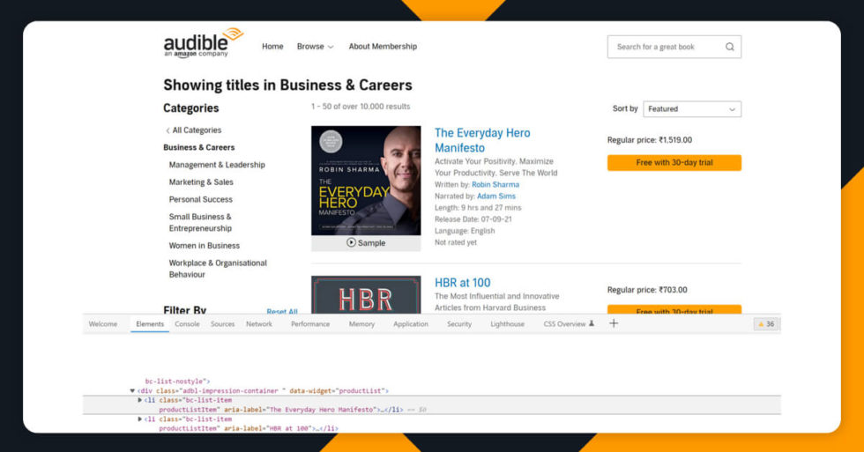Click the Reset All filter link

pyautogui.click(x=282, y=312)
